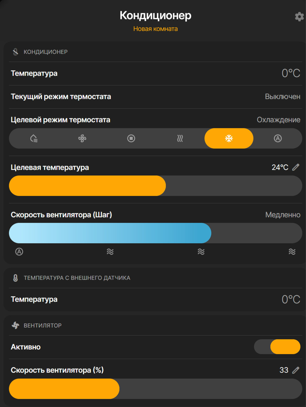Choose the heating waves mode icon
Image resolution: width=306 pixels, height=407 pixels.
(x=180, y=139)
